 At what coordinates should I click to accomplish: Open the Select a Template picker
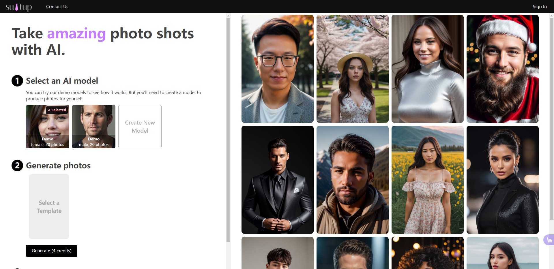click(48, 206)
